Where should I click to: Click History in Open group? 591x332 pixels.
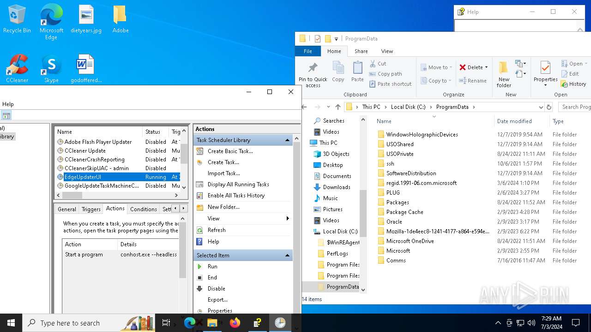click(573, 84)
